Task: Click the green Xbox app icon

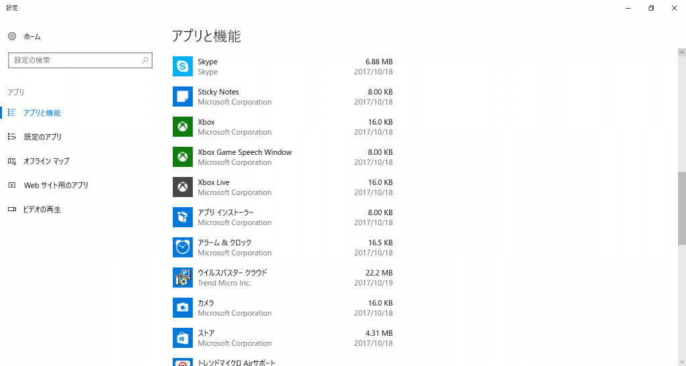Action: tap(183, 127)
